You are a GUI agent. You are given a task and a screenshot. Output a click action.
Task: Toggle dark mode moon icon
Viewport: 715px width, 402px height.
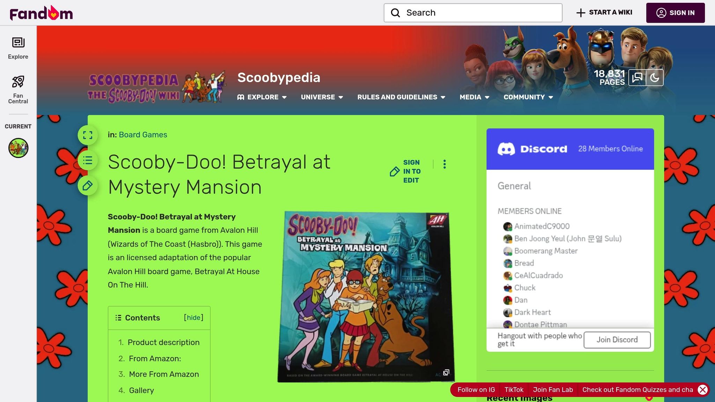pyautogui.click(x=655, y=77)
